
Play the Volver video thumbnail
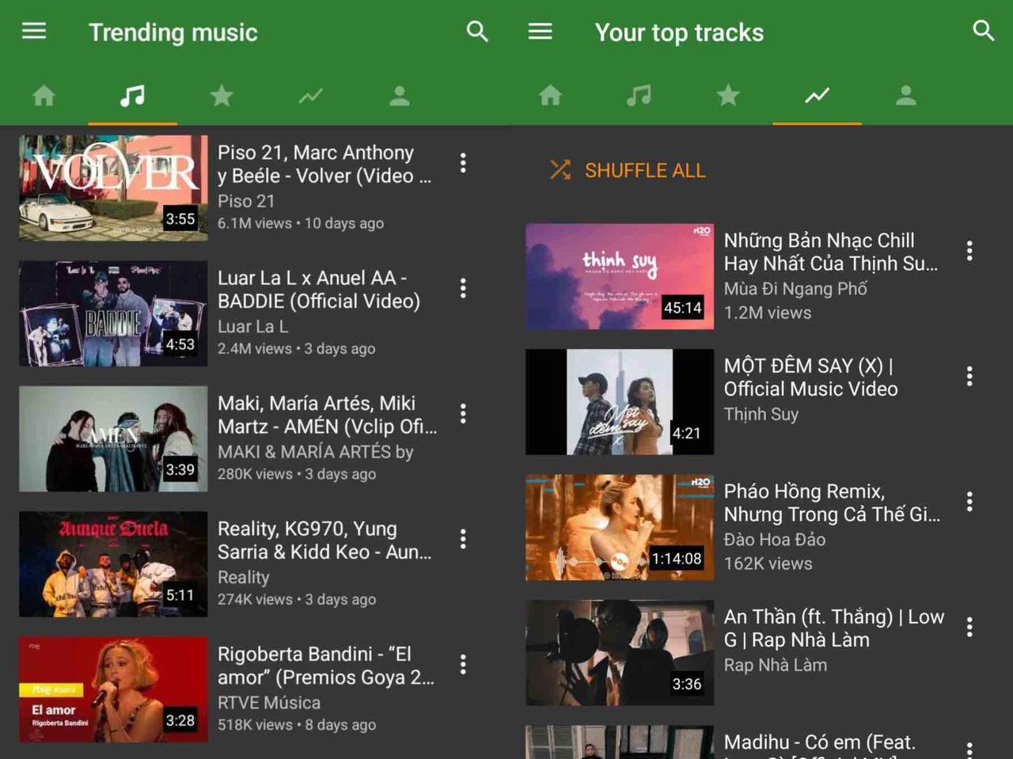pyautogui.click(x=113, y=188)
